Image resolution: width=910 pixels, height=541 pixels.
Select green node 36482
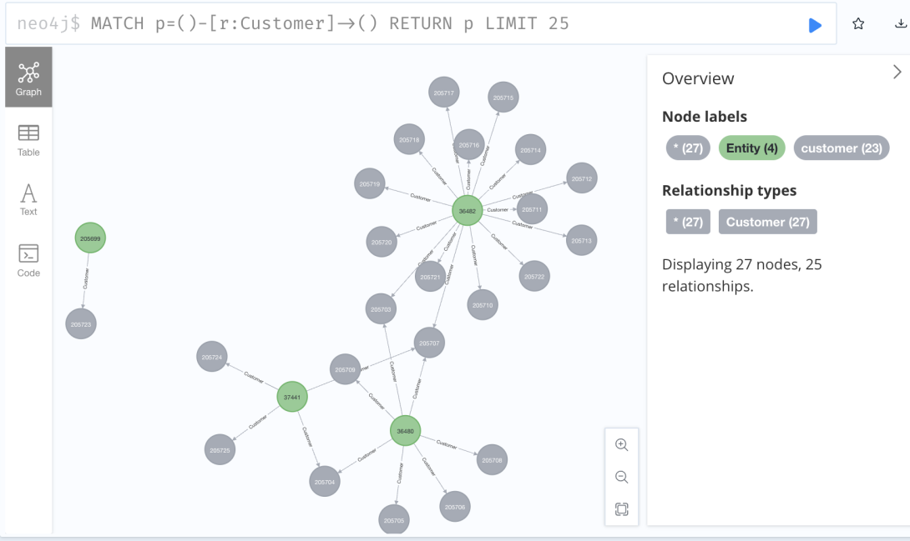[468, 211]
